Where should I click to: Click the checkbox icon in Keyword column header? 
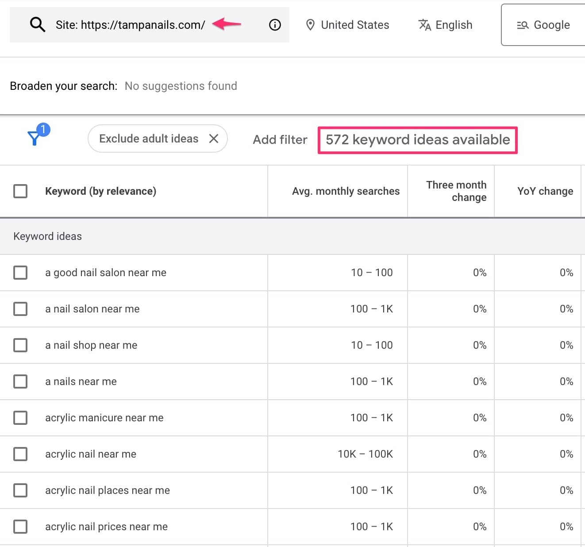click(x=20, y=191)
